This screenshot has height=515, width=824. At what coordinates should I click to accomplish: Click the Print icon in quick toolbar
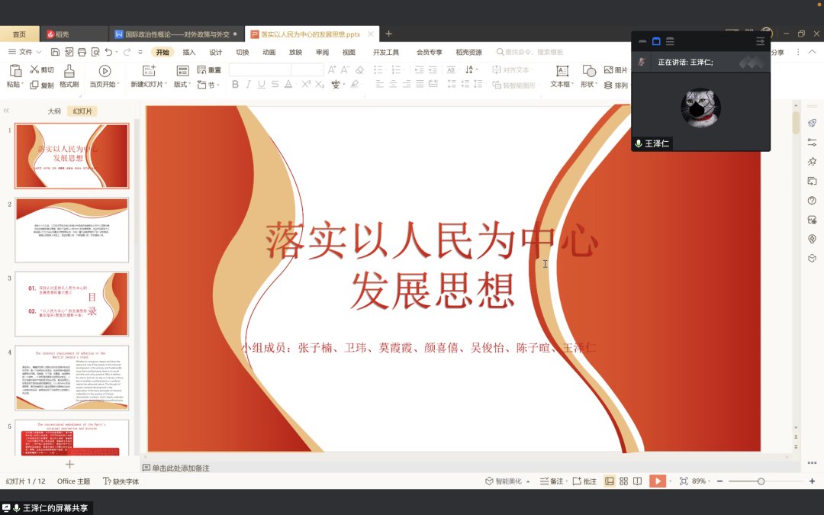pyautogui.click(x=82, y=53)
